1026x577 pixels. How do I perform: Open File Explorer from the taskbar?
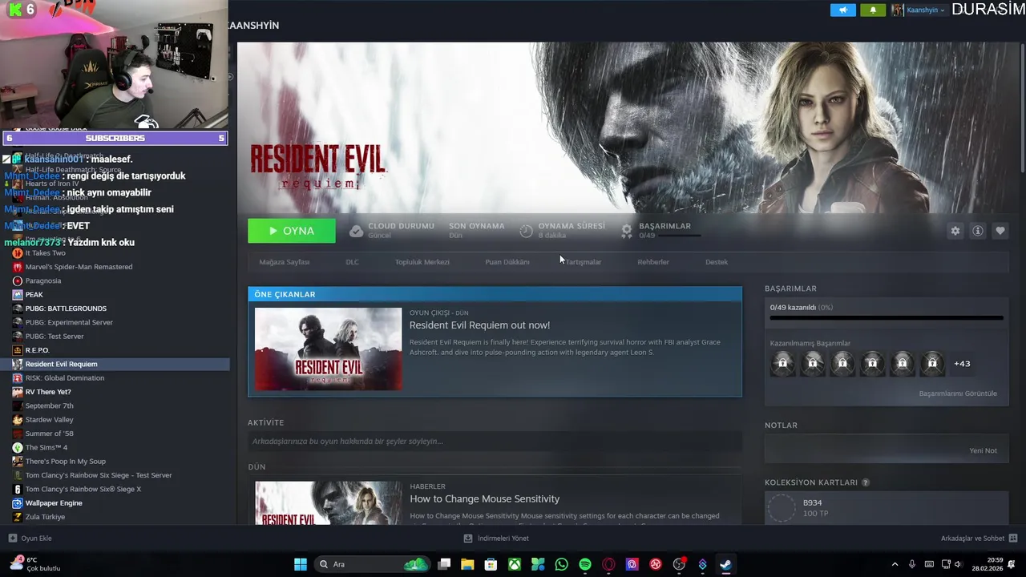tap(467, 564)
